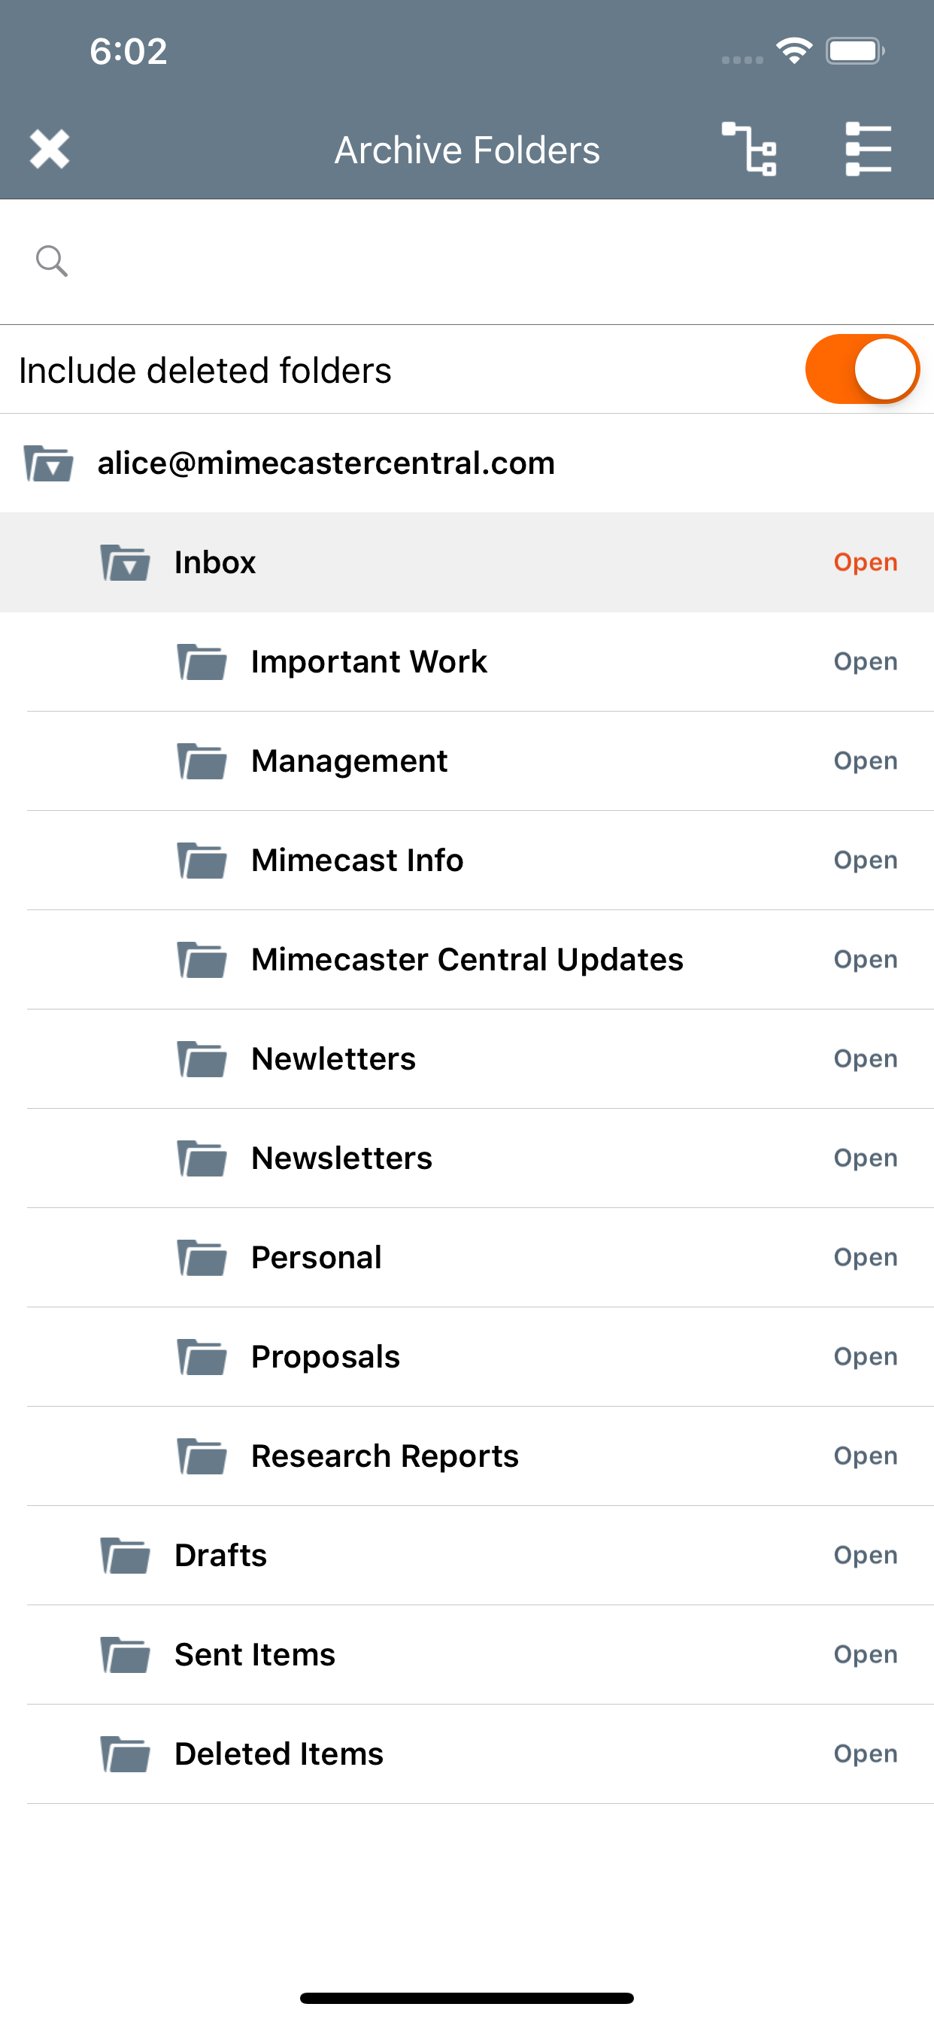934x2022 pixels.
Task: Tap the battery status icon
Action: 855,52
